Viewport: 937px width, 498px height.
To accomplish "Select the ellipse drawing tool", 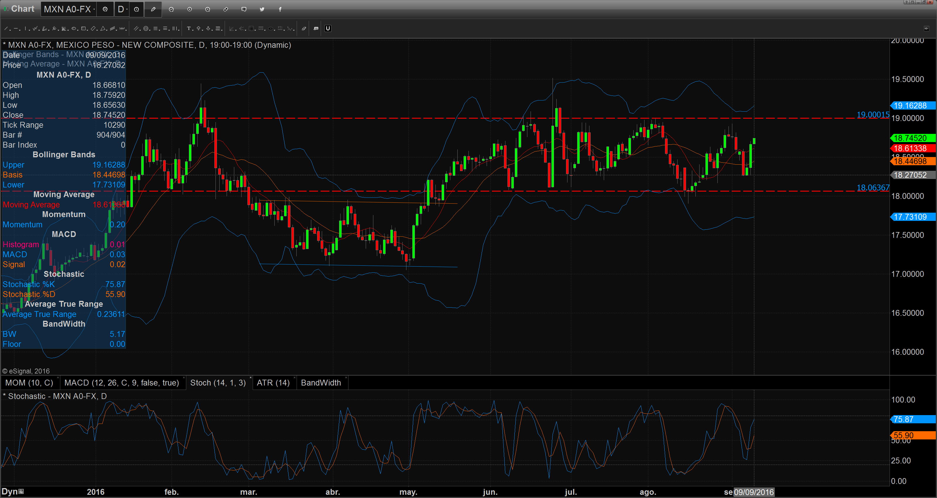I will coord(74,28).
